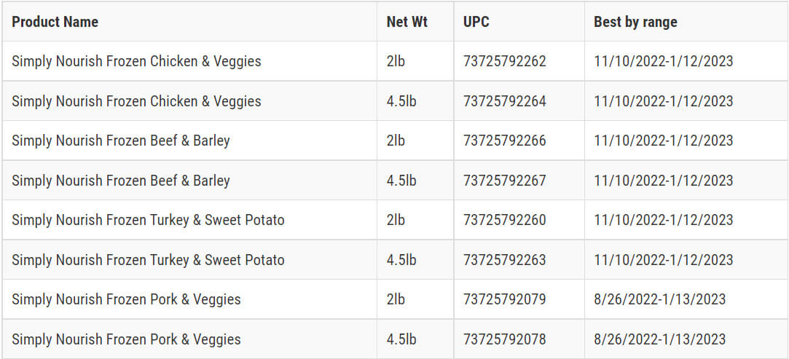Click product name in the UPC 73725792260 row
The image size is (789, 359).
point(148,220)
